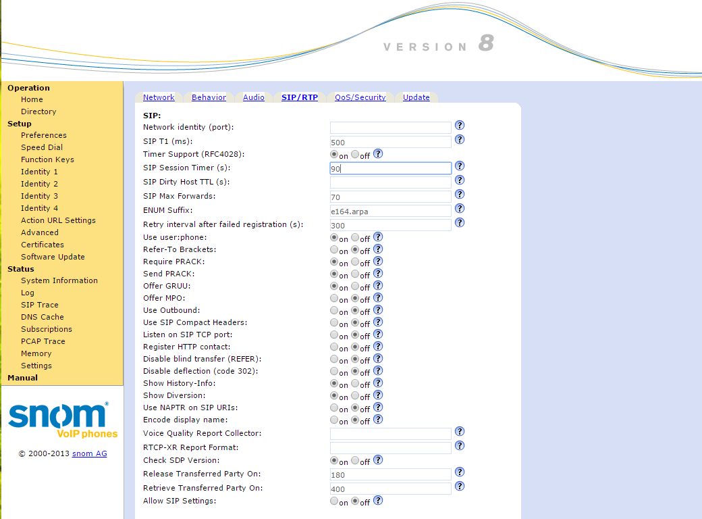This screenshot has height=519, width=702.
Task: Click help icon for Check SDP Version
Action: tap(378, 460)
